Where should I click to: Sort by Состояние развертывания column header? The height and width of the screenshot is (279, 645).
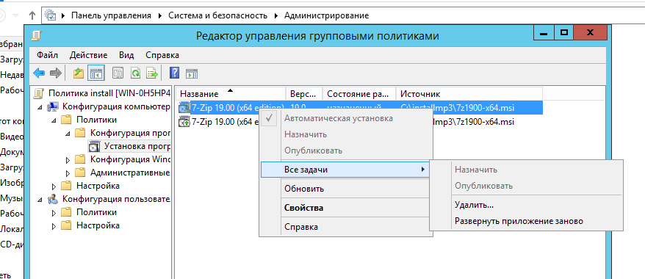click(x=359, y=94)
